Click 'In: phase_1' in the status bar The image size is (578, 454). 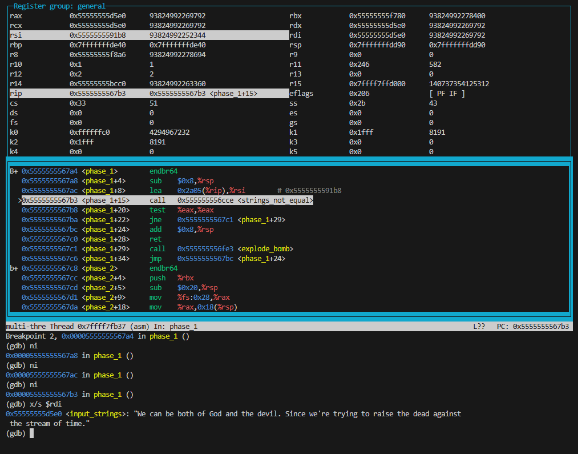tap(175, 327)
